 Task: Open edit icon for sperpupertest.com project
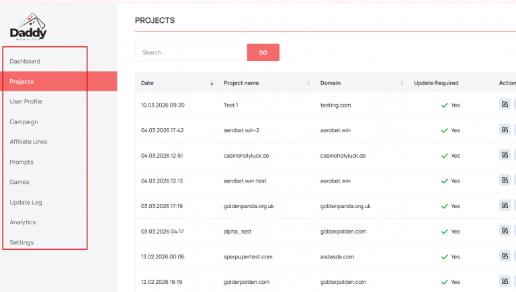pos(505,256)
